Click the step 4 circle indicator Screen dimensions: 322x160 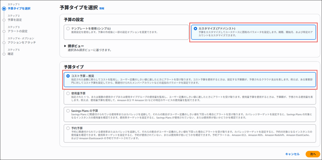(x=4, y=42)
